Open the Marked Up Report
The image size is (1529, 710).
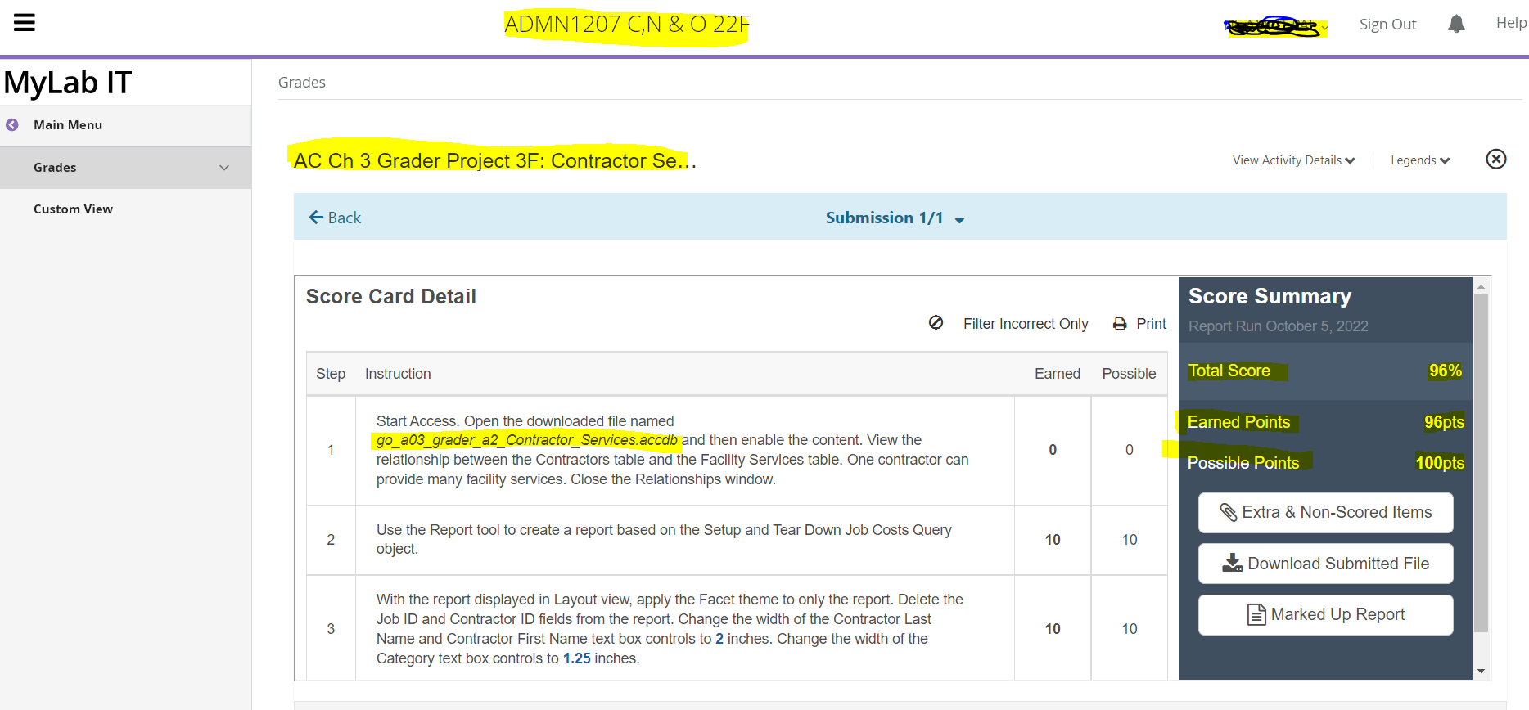pos(1326,615)
